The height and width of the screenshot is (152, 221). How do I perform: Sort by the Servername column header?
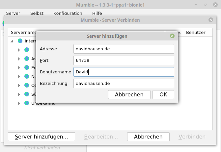pos(23,32)
